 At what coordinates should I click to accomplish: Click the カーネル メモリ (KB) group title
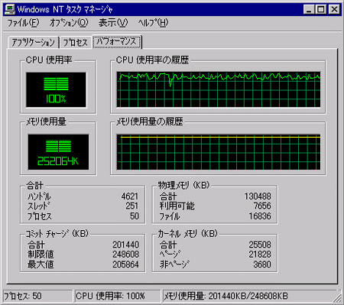click(187, 233)
